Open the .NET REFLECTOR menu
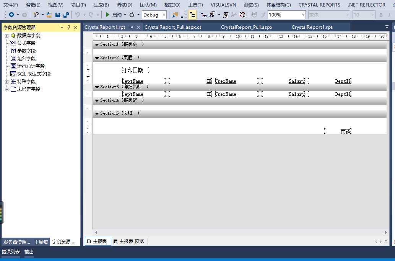Viewport: 395px width, 261px height. point(367,5)
